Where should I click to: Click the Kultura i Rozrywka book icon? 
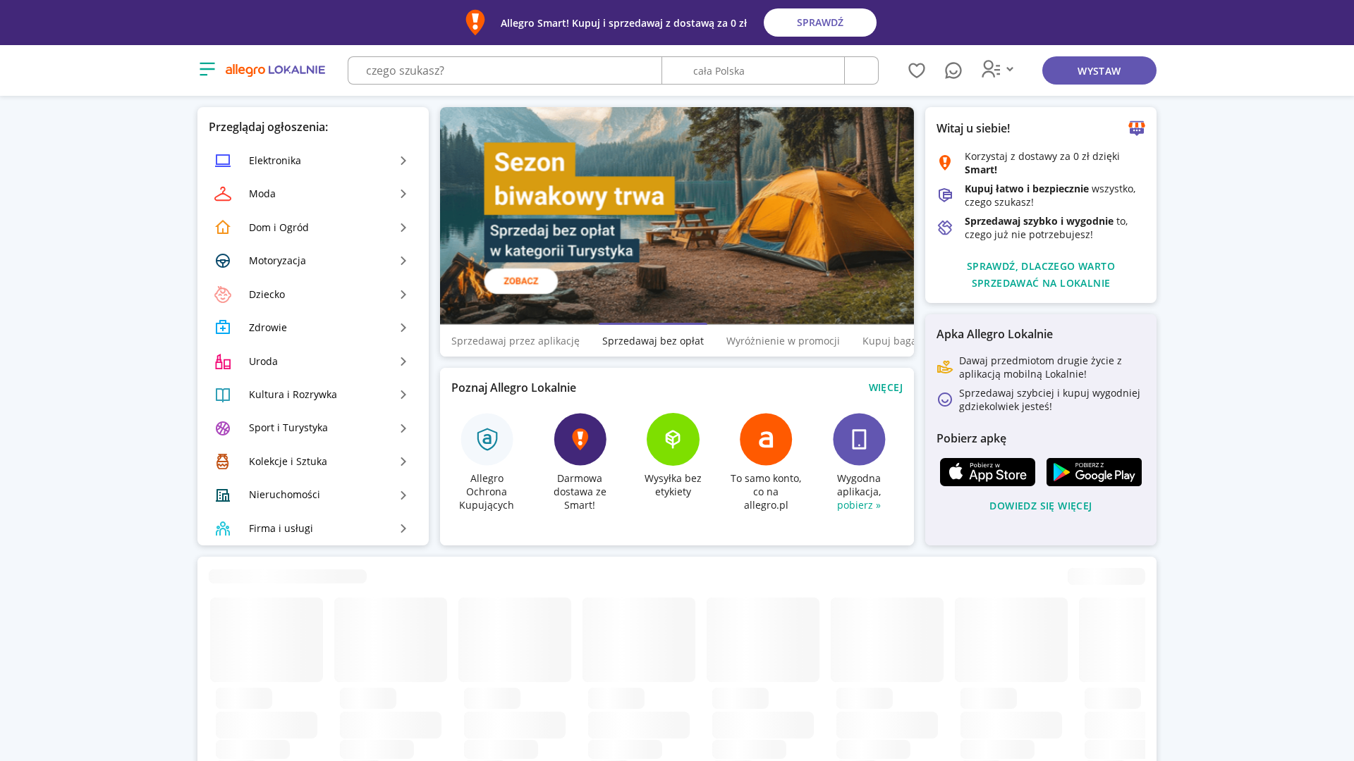coord(223,395)
